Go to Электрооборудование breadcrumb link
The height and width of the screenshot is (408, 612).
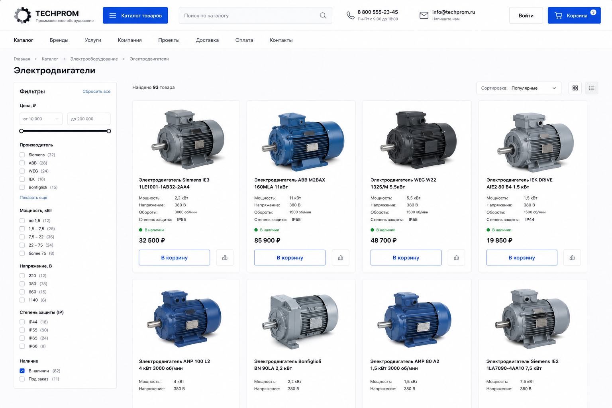(x=94, y=59)
